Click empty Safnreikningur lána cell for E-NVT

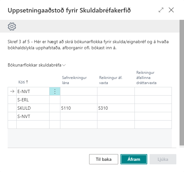point(79,91)
